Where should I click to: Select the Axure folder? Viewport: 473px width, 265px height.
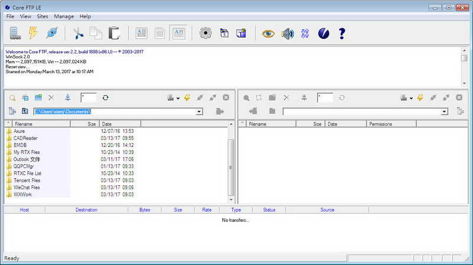coord(20,131)
